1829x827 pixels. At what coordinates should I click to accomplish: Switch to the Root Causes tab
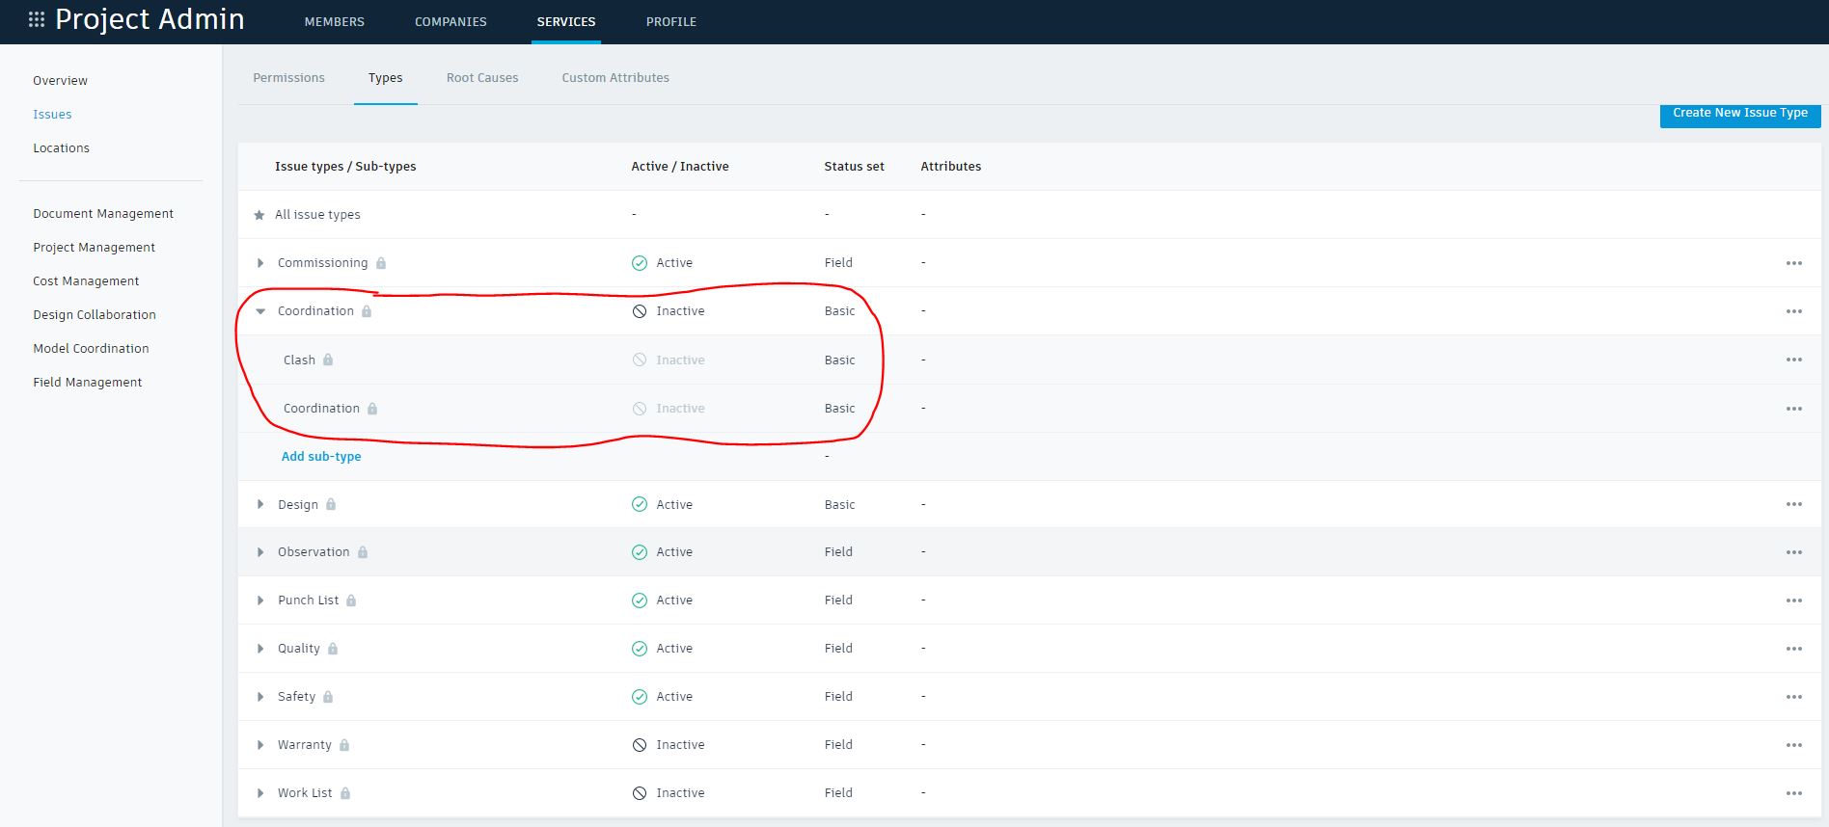click(x=482, y=78)
